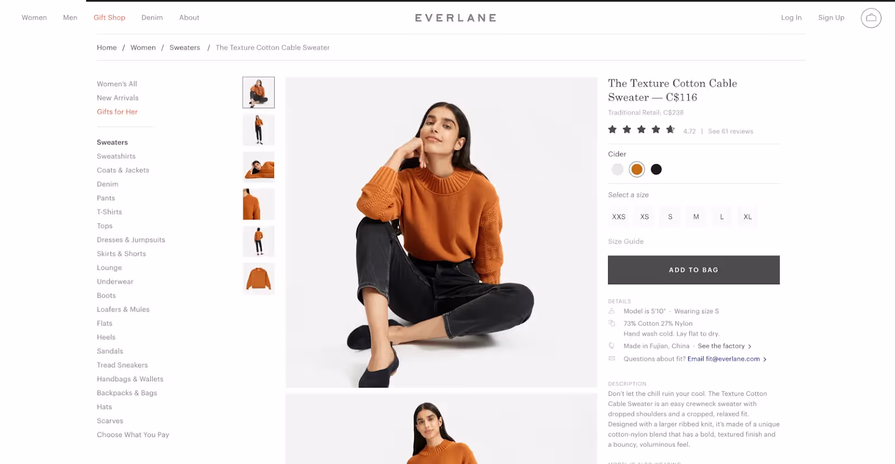The height and width of the screenshot is (464, 895).
Task: Open the Size Guide
Action: coord(626,241)
